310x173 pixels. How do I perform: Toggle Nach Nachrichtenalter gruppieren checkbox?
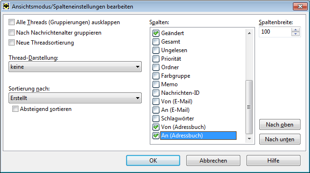(x=11, y=32)
